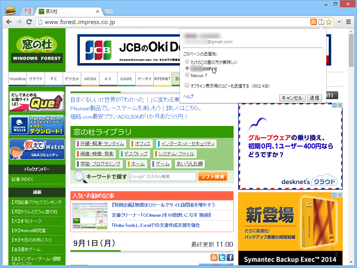Click the back navigation arrow
The width and height of the screenshot is (357, 268).
(9, 22)
